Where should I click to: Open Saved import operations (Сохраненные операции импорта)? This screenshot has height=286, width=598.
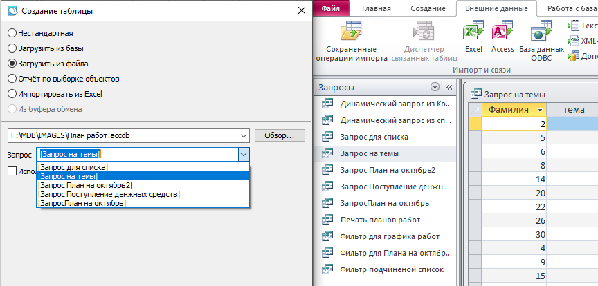pos(351,41)
